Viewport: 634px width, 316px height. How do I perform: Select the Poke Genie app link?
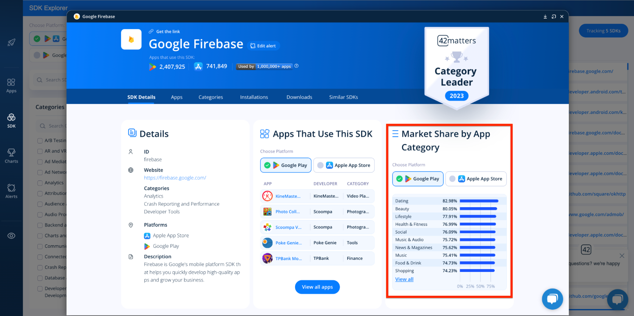click(289, 243)
